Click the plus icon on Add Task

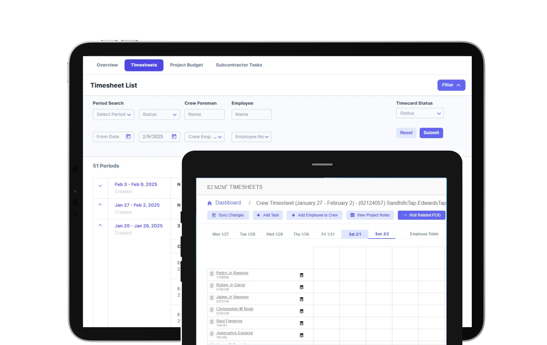[258, 215]
